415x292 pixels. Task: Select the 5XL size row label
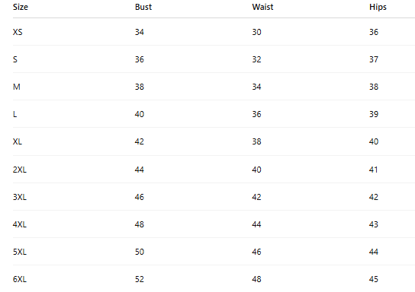pyautogui.click(x=20, y=252)
